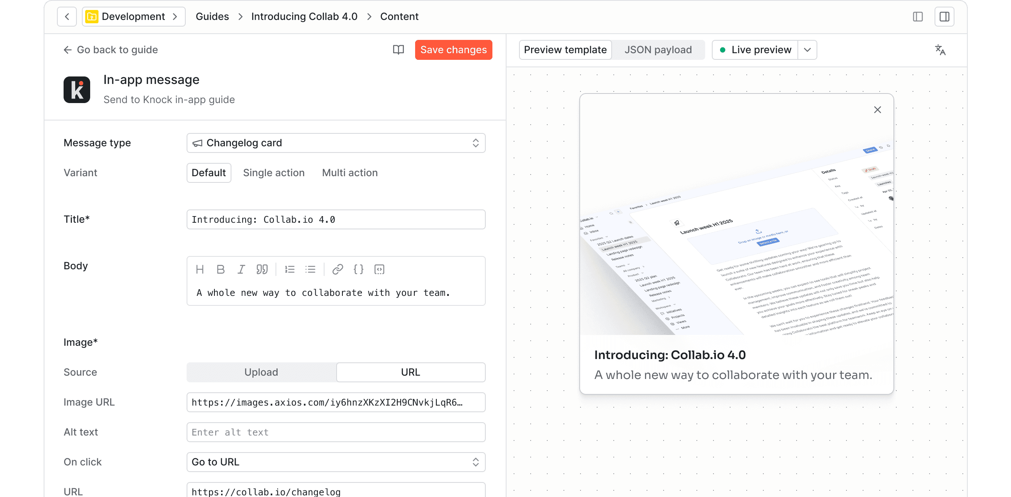The height and width of the screenshot is (497, 1011).
Task: Open the Guides breadcrumb item
Action: 212,16
